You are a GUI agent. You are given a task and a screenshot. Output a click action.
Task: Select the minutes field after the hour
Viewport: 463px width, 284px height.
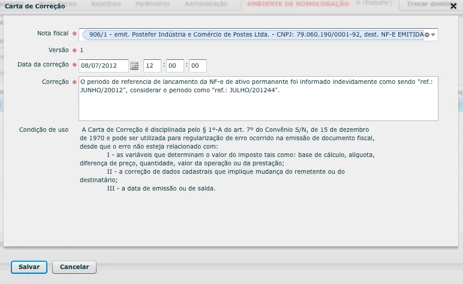point(175,66)
